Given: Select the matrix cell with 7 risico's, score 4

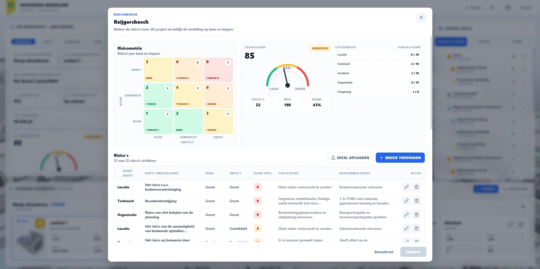Looking at the screenshot, I should click(188, 96).
